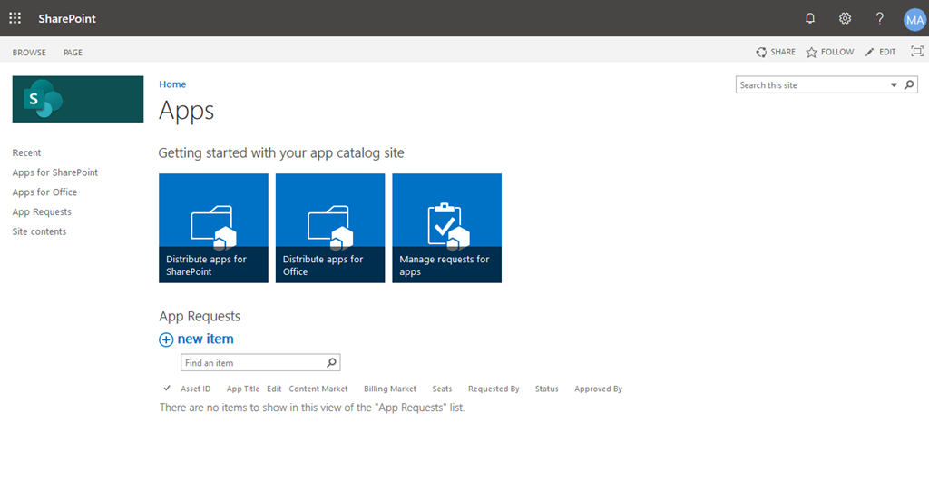The image size is (929, 482).
Task: Open the MA account avatar
Action: tap(914, 19)
